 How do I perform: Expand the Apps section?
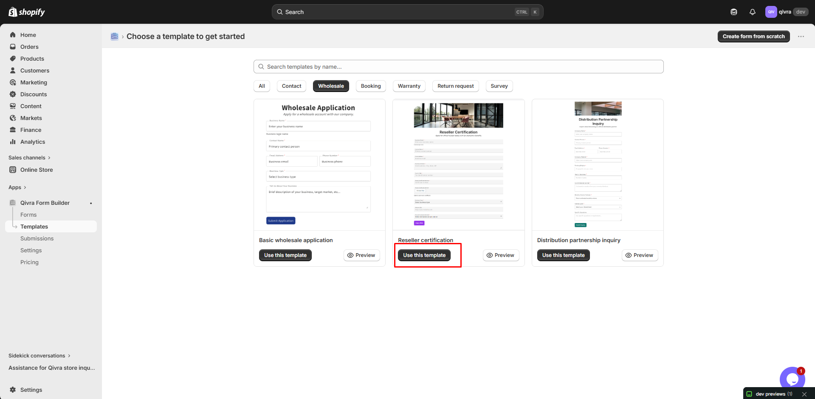(17, 187)
